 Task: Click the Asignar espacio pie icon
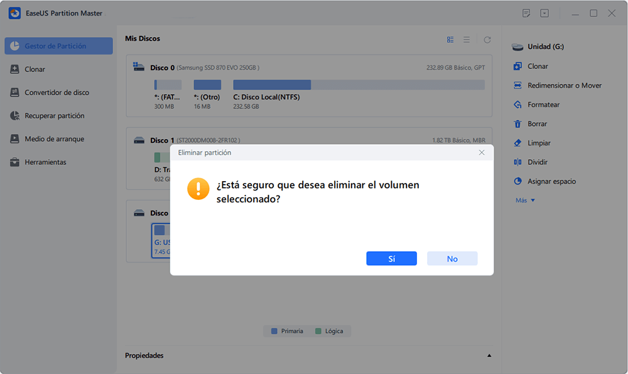click(517, 182)
